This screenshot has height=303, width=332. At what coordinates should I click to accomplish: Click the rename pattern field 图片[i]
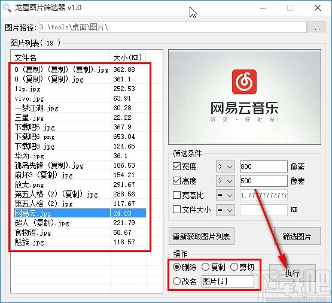point(228,281)
